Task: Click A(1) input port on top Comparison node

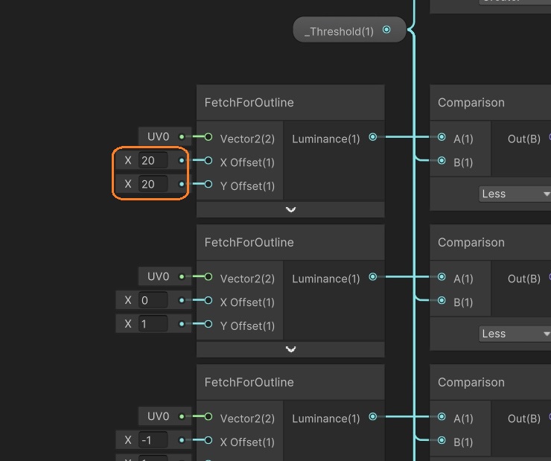Action: tap(442, 137)
